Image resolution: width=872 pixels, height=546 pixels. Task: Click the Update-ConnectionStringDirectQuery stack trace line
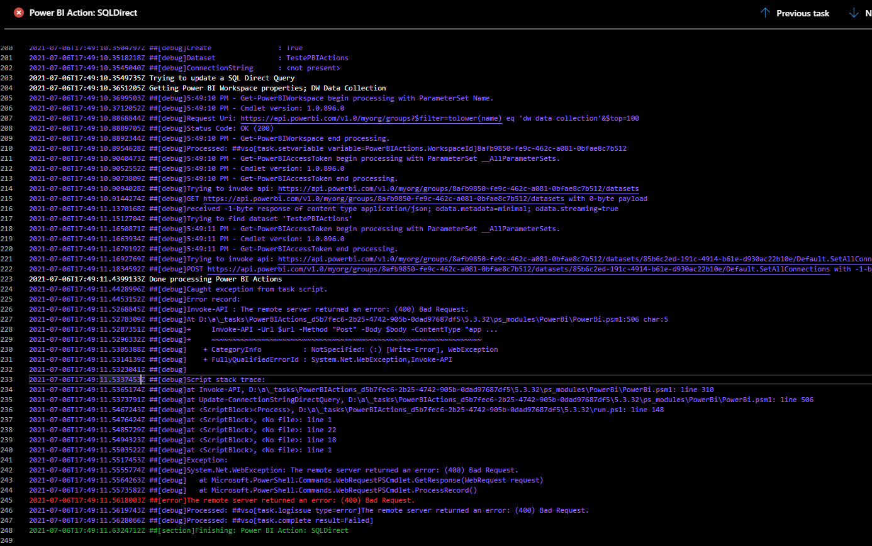422,400
